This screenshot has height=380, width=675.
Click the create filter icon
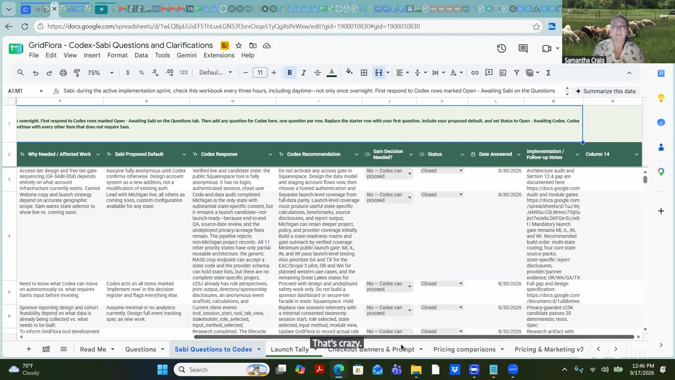pyautogui.click(x=517, y=73)
